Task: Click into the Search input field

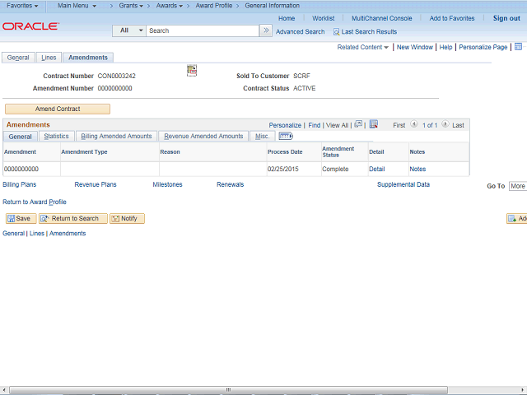Action: (x=203, y=30)
